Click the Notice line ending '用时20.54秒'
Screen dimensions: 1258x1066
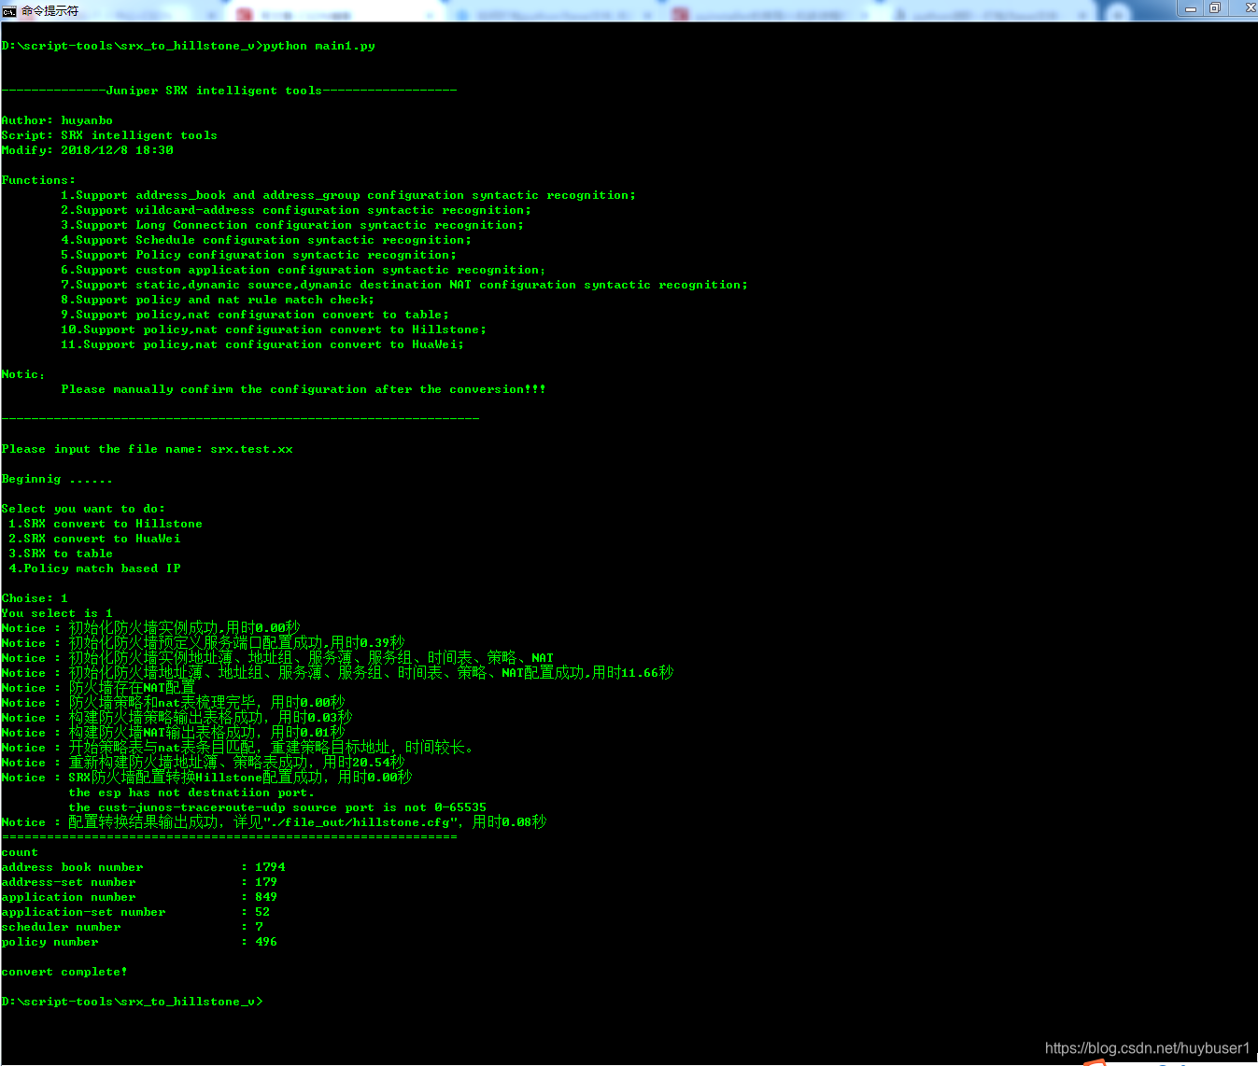[204, 763]
